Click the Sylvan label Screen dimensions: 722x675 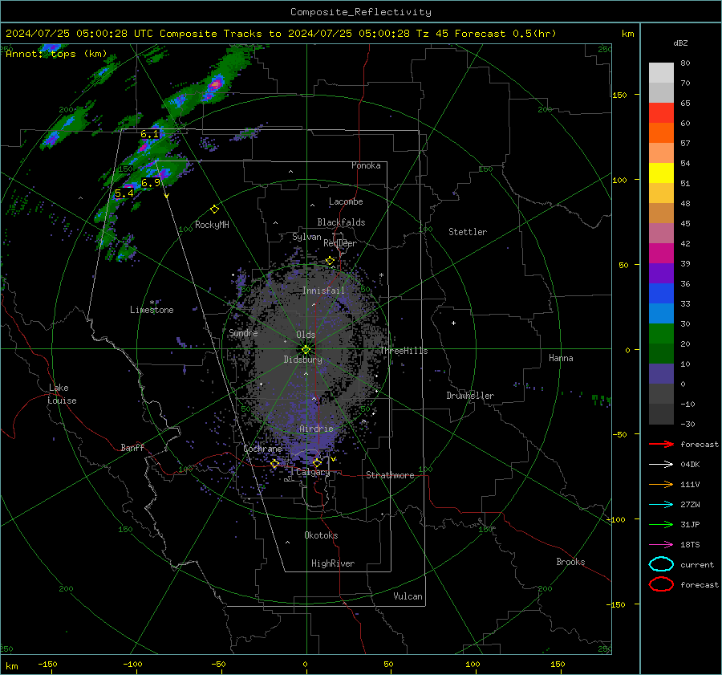pyautogui.click(x=306, y=237)
